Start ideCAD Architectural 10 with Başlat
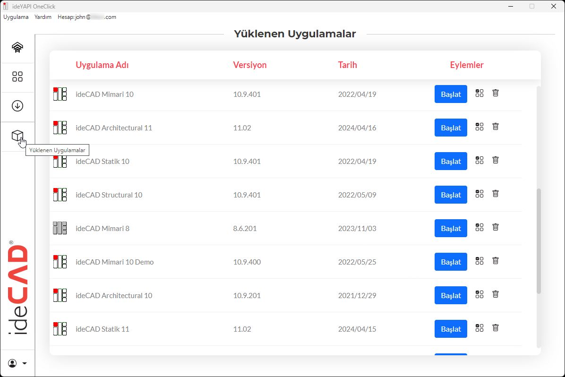The height and width of the screenshot is (377, 565). click(451, 295)
